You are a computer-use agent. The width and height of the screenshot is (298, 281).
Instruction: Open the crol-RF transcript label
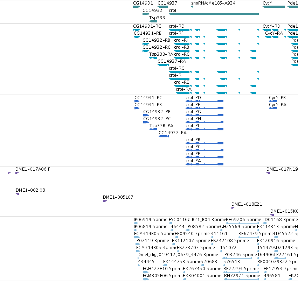[176, 33]
